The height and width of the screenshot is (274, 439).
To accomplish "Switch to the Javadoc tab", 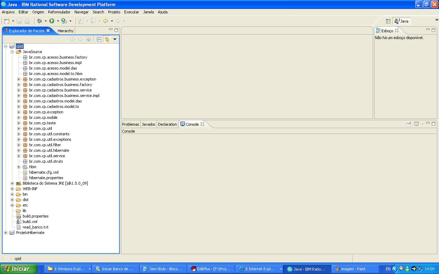I will point(149,124).
